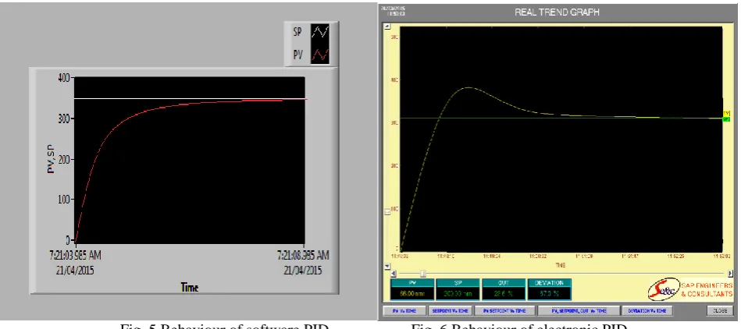
Task: Click the PV,SP vertical axis label
Action: point(52,160)
